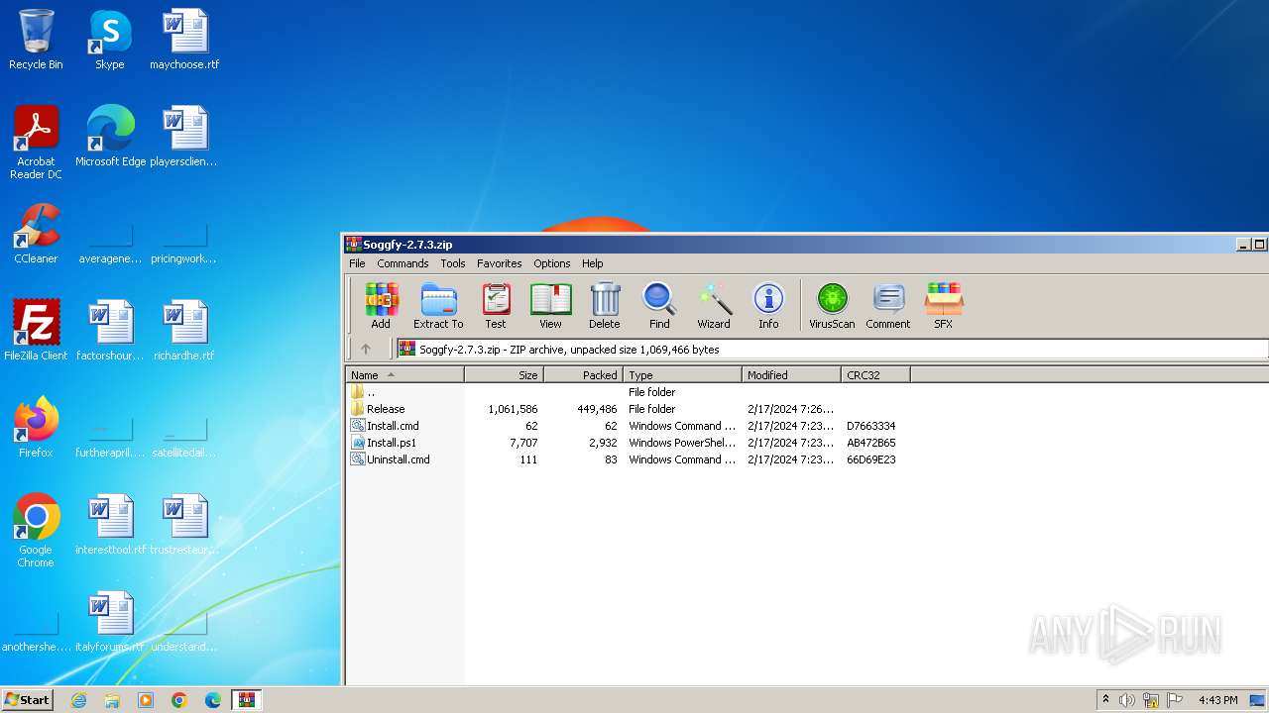The image size is (1269, 713).
Task: Select the FileZilla Client shortcut
Action: coord(36,331)
